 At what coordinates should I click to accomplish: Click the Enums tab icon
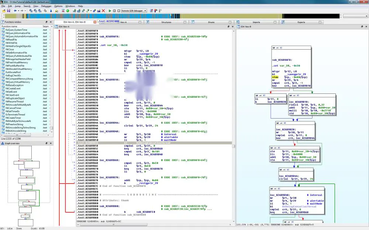point(193,22)
